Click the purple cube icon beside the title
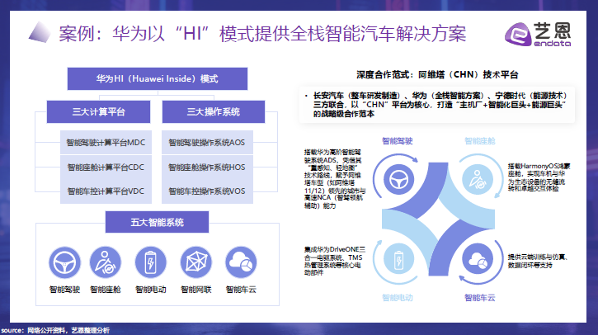Image resolution: width=598 pixels, height=335 pixels. tap(40, 32)
